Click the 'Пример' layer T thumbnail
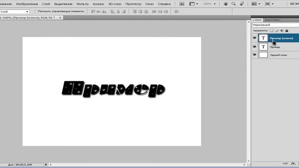299x168 pixels. (263, 47)
